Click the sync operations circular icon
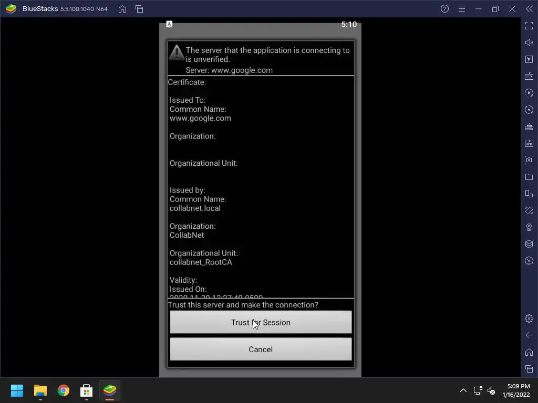Image resolution: width=538 pixels, height=403 pixels. click(x=529, y=110)
